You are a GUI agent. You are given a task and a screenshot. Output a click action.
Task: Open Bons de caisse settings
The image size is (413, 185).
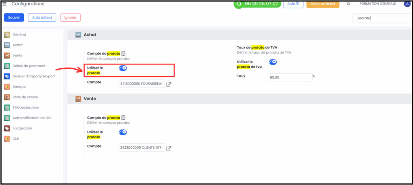(25, 97)
